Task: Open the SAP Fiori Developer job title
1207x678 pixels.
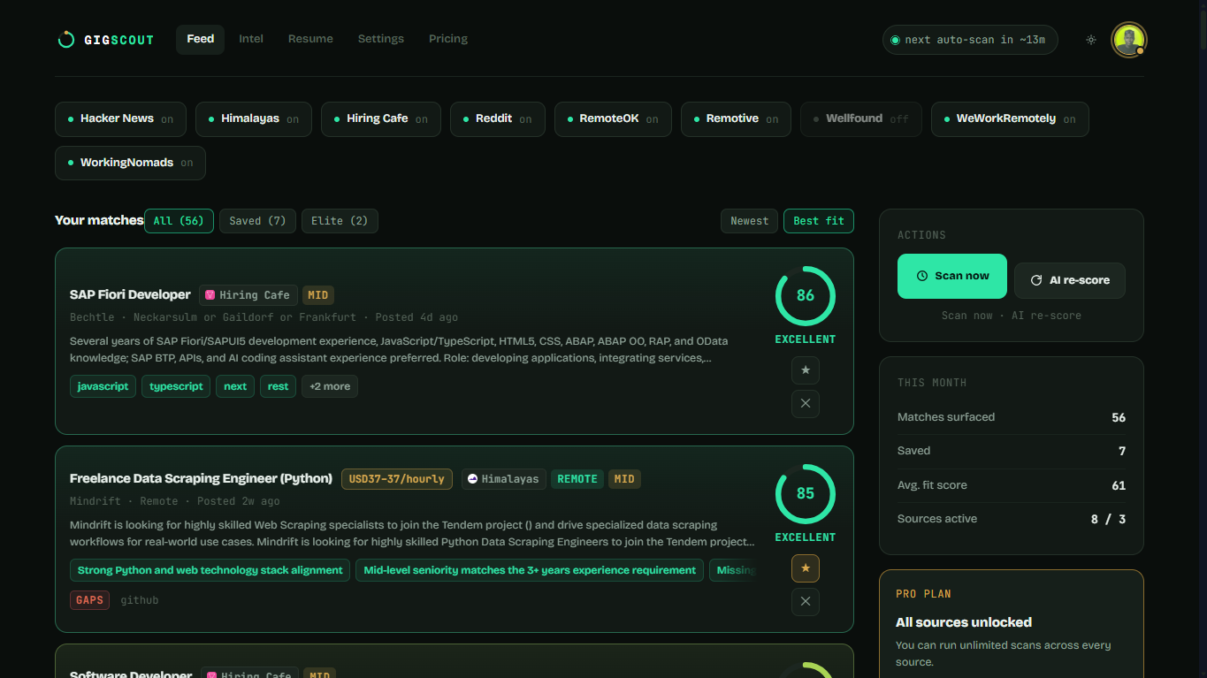Action: coord(130,295)
